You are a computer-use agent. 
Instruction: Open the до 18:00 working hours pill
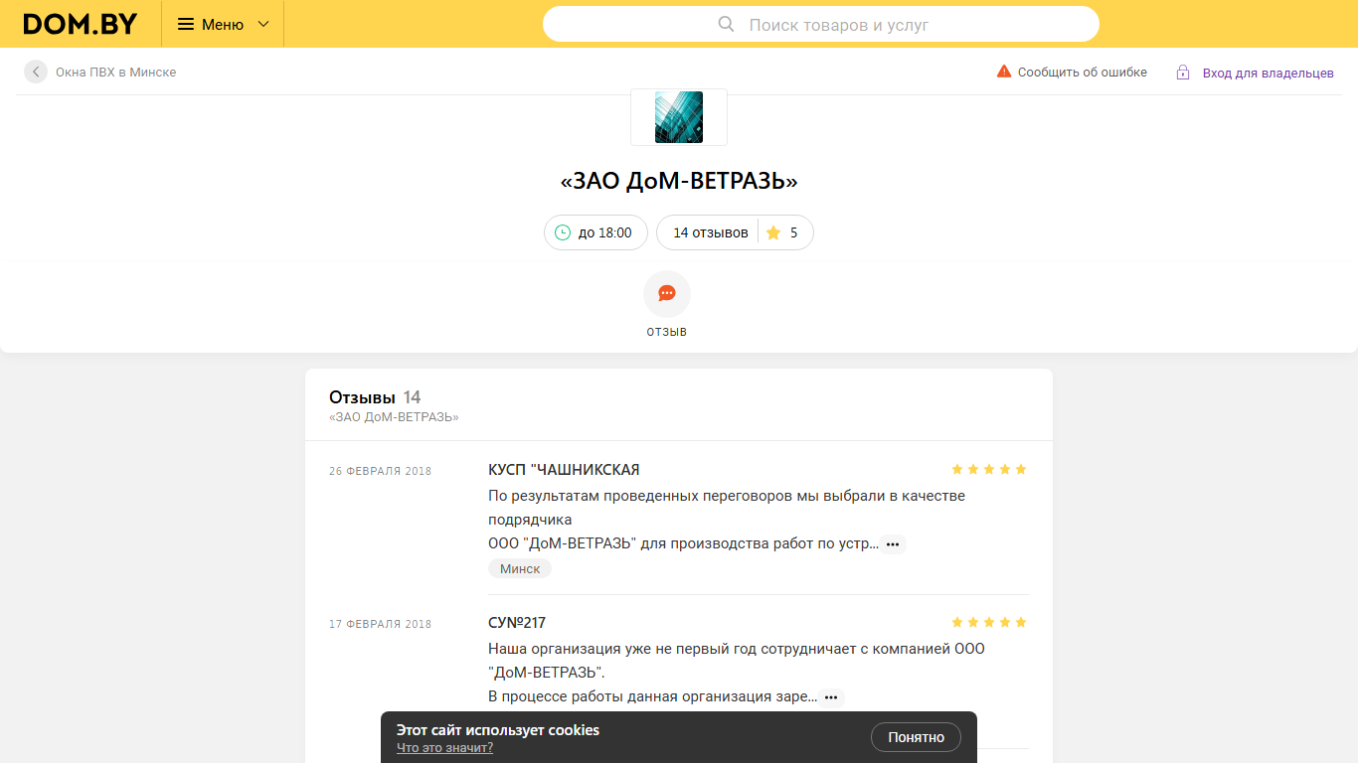coord(595,232)
